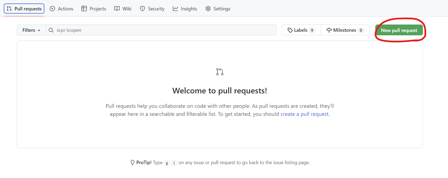Screen dimensions: 448x178
Task: Click the search box with is:pr is:open
Action: point(161,30)
